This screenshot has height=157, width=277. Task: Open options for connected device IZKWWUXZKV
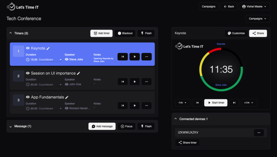click(x=259, y=133)
